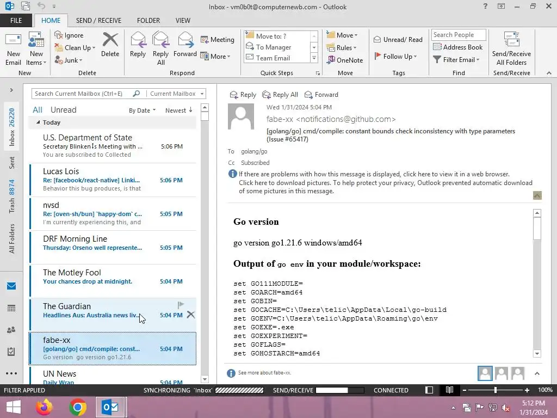Open the New Items menu
The height and width of the screenshot is (418, 557).
click(36, 49)
